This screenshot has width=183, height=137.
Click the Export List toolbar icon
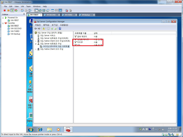tap(55, 29)
